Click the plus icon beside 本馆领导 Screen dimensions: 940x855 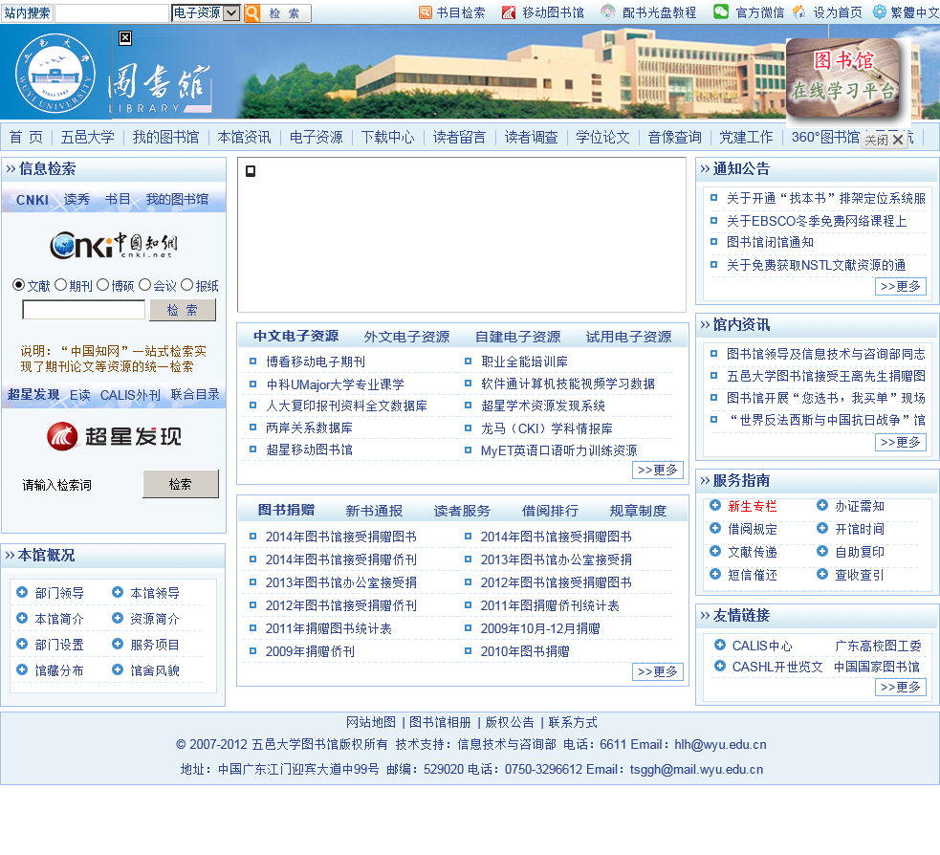118,592
